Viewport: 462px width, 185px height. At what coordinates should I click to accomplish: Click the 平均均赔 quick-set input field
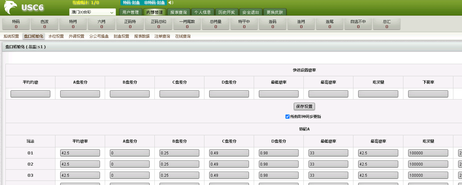(x=30, y=94)
